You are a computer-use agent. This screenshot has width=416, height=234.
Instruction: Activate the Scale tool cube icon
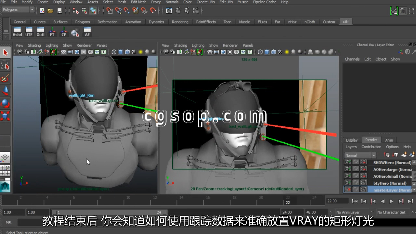click(5, 116)
